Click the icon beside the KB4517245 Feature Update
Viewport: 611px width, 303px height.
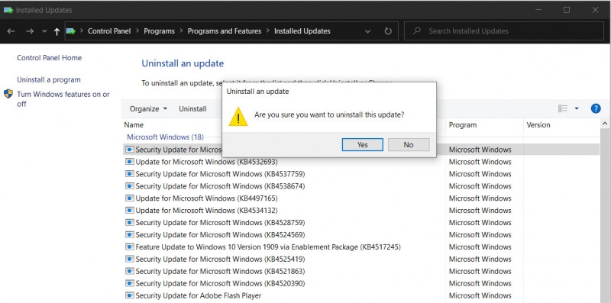(x=130, y=247)
